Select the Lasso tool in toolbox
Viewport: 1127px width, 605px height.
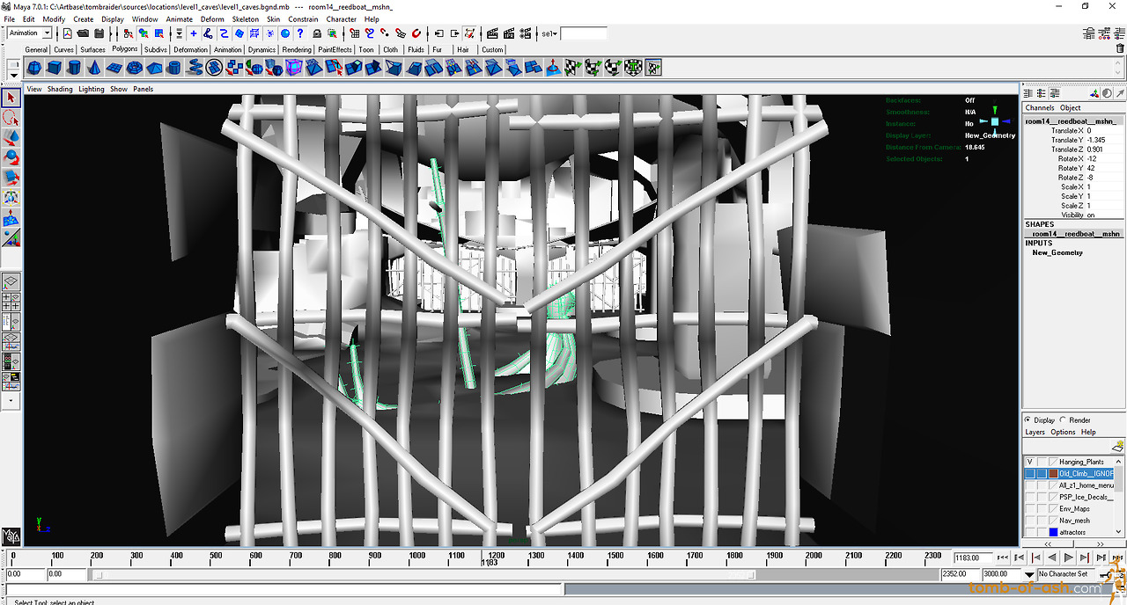pyautogui.click(x=11, y=118)
